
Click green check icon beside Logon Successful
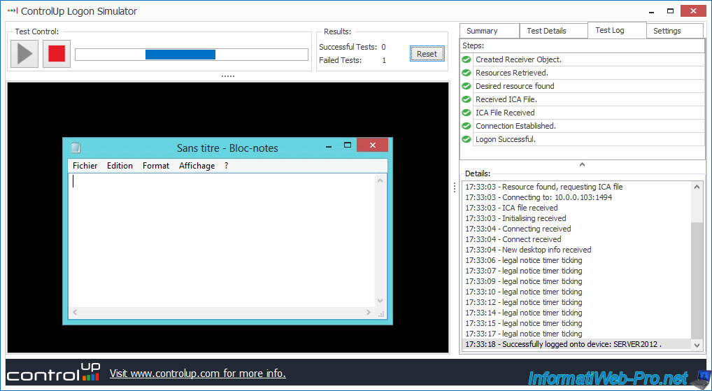click(x=467, y=139)
